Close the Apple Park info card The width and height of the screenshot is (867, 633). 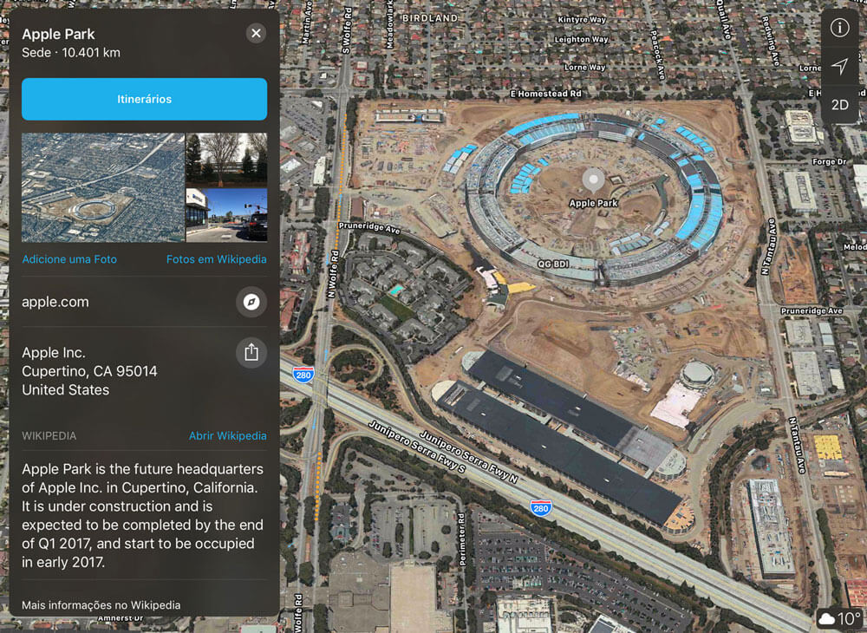tap(256, 33)
